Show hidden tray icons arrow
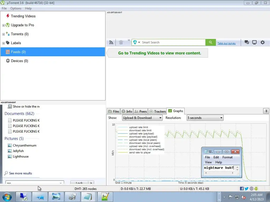270x202 pixels. coord(224,197)
